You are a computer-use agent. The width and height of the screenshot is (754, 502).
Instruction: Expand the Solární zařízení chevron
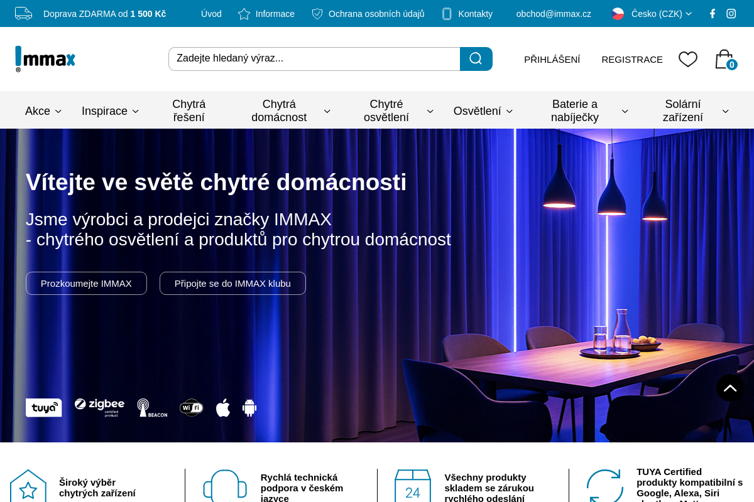click(725, 112)
